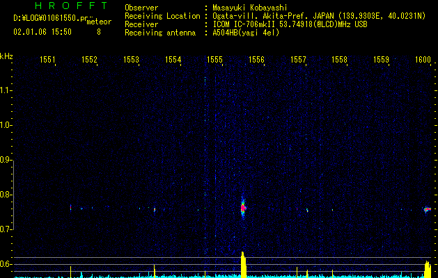Viewport: 438px width, 278px height.
Task: Click the large red meteor echo before 1556
Action: coord(243,208)
